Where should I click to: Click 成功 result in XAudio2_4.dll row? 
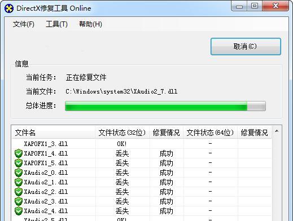pos(166,211)
